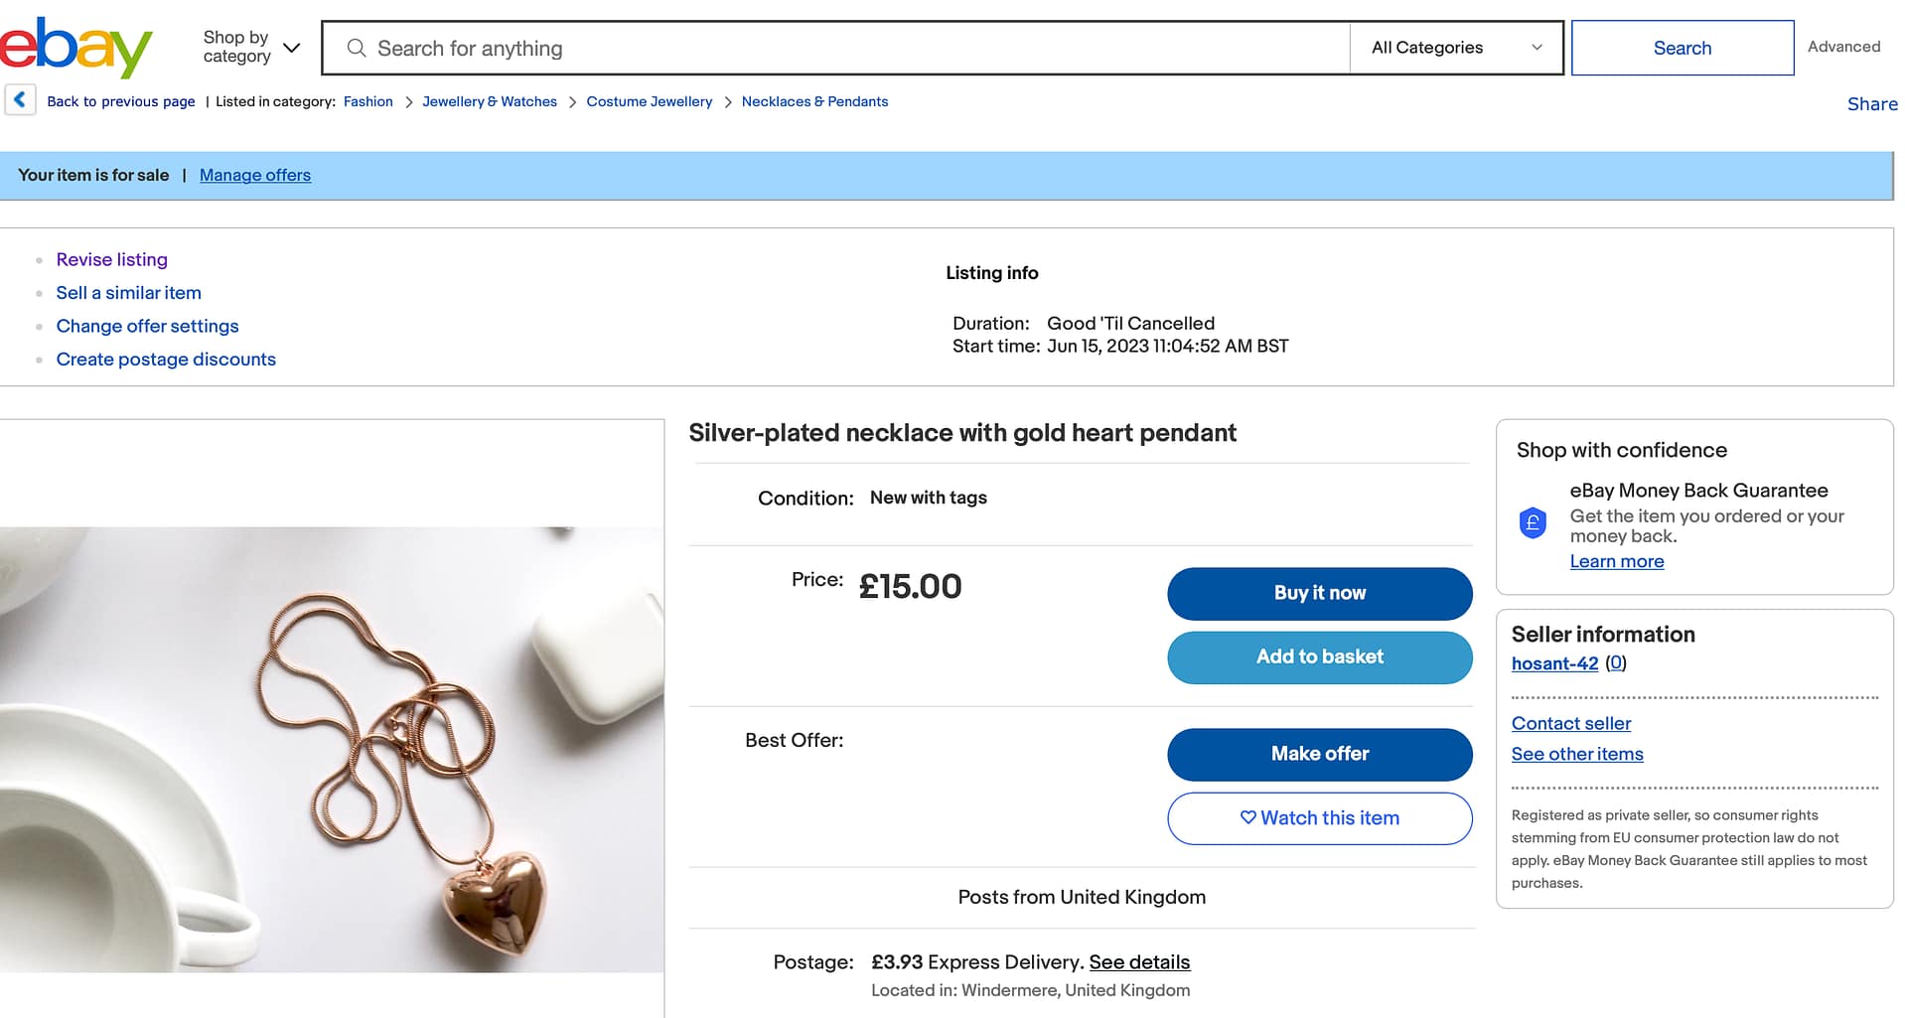Screen dimensions: 1905x1018
Task: Click the back arrow icon
Action: [20, 100]
